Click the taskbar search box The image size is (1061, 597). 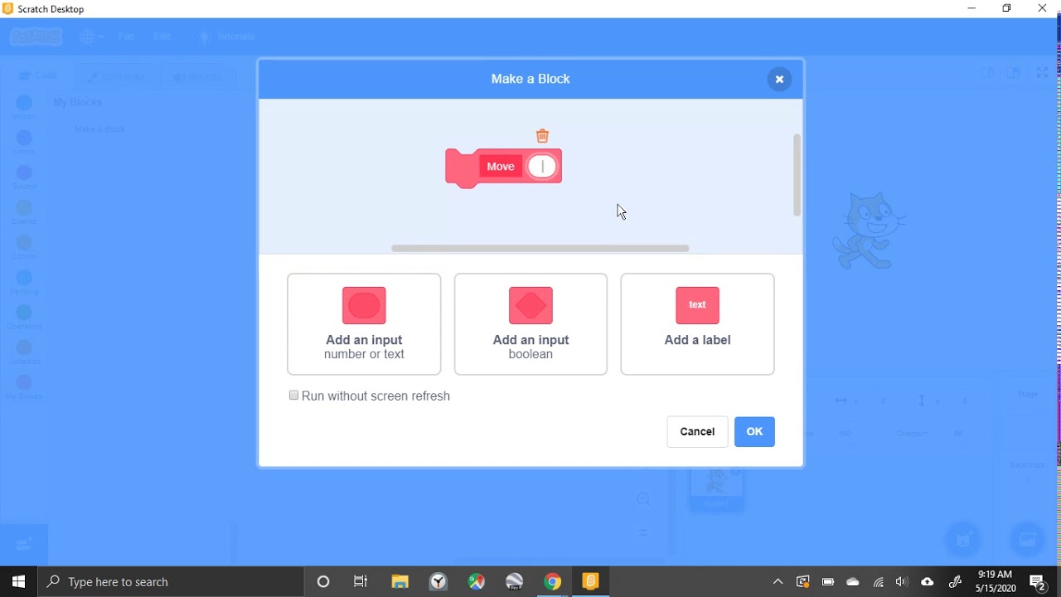(x=172, y=582)
